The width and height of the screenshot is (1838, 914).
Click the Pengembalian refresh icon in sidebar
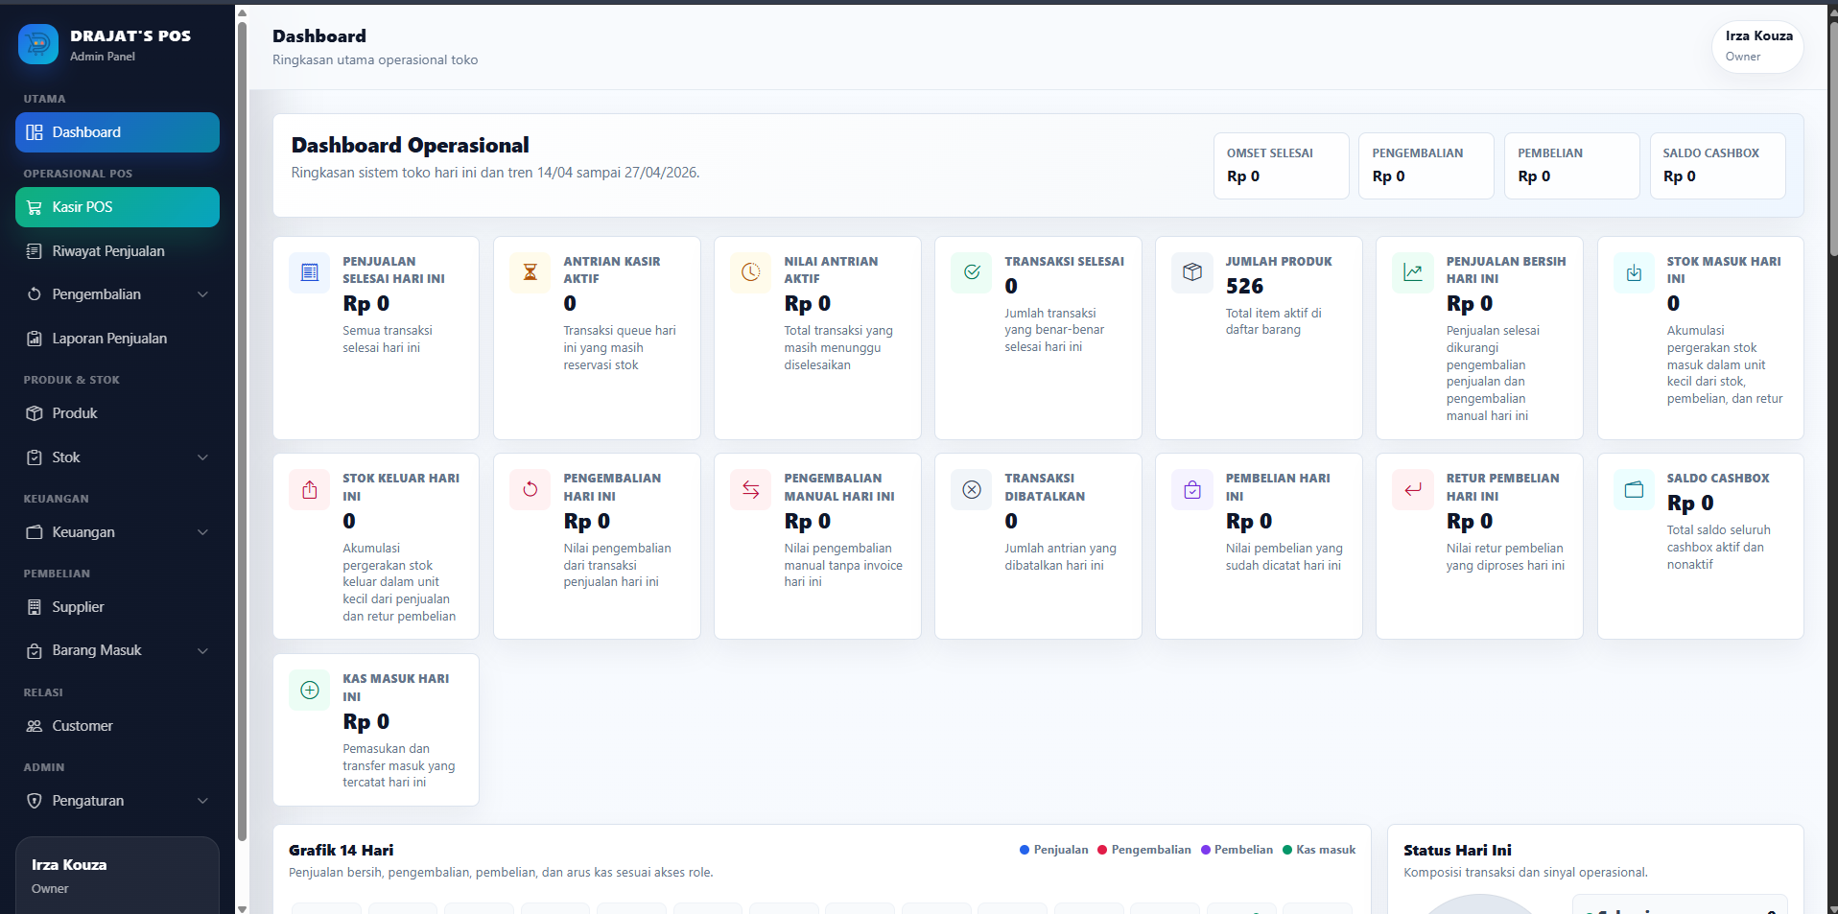(x=35, y=294)
